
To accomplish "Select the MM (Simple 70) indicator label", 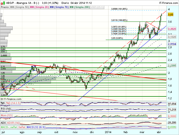I will click(x=59, y=7).
